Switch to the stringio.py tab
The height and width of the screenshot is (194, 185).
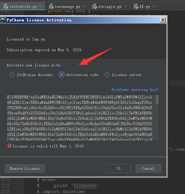click(109, 6)
